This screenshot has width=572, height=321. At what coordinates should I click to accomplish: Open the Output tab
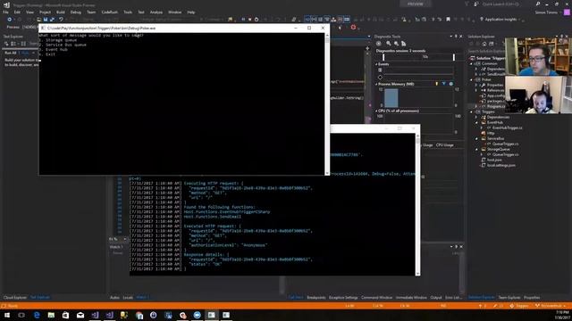pyautogui.click(x=436, y=297)
